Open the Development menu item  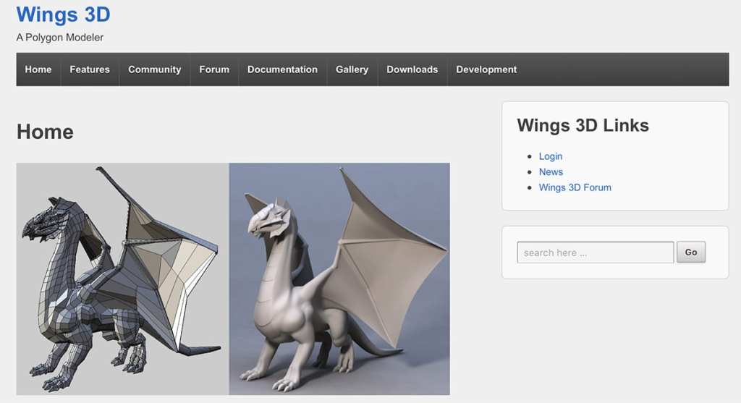486,69
